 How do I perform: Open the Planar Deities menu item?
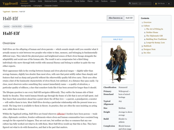80,1
